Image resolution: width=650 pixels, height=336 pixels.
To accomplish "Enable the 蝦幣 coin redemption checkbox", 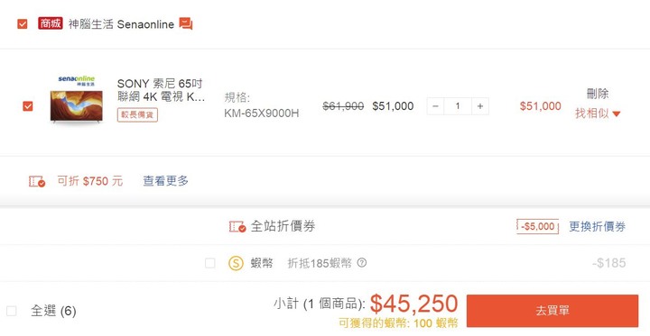I will (x=210, y=263).
